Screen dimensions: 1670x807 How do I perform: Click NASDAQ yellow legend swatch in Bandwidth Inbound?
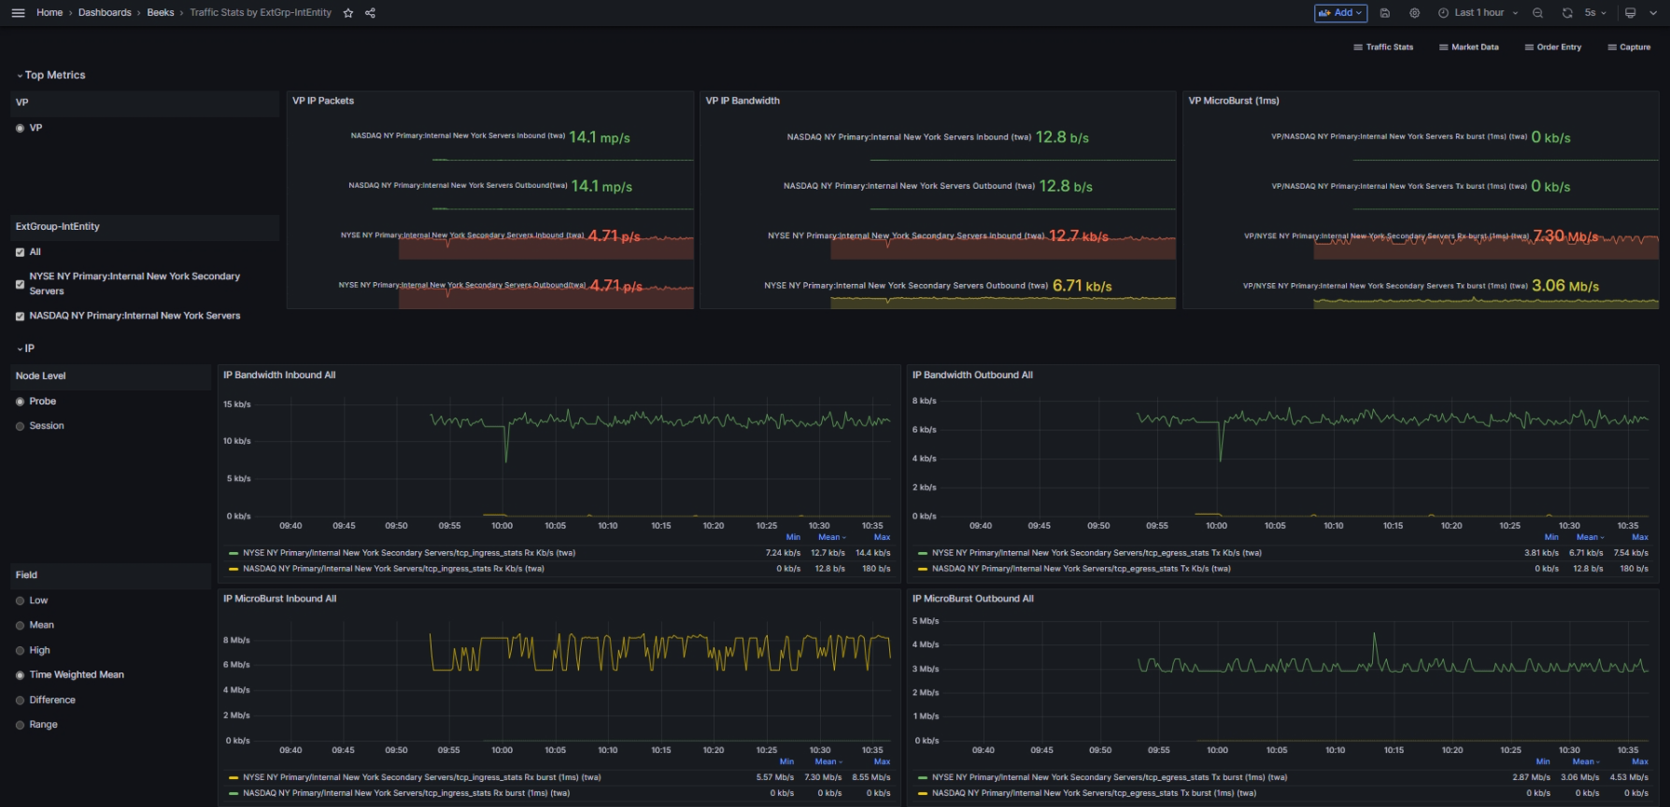[234, 569]
